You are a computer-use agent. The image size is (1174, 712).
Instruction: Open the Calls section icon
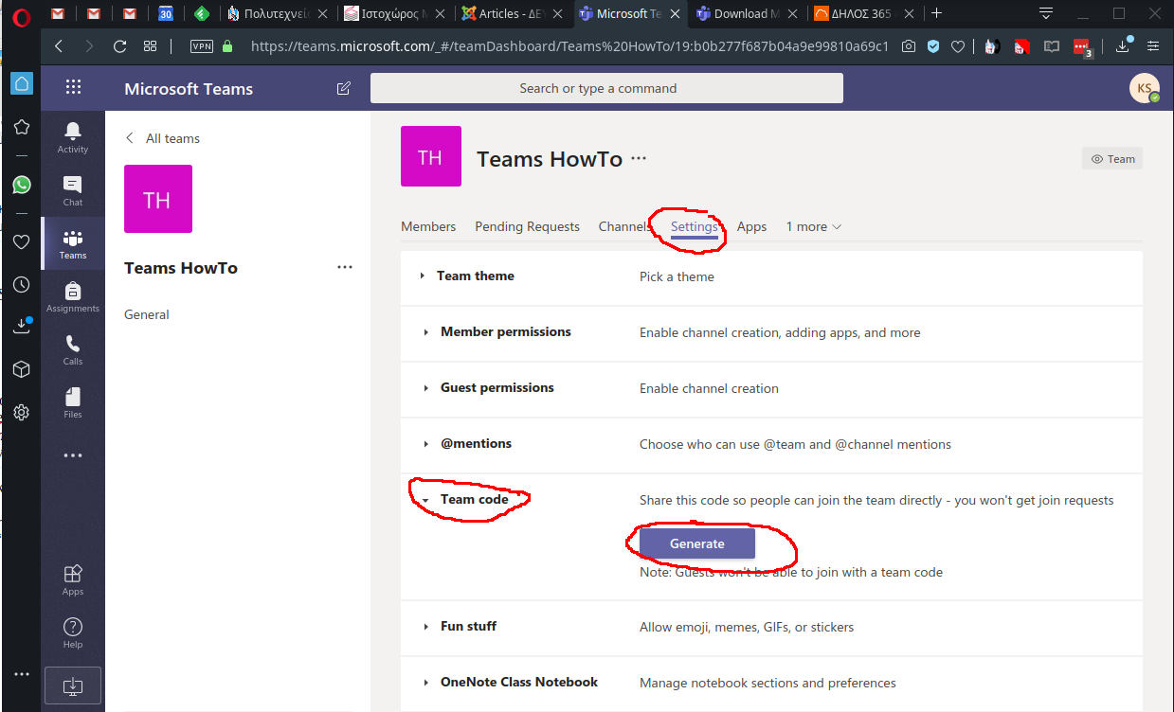point(73,349)
